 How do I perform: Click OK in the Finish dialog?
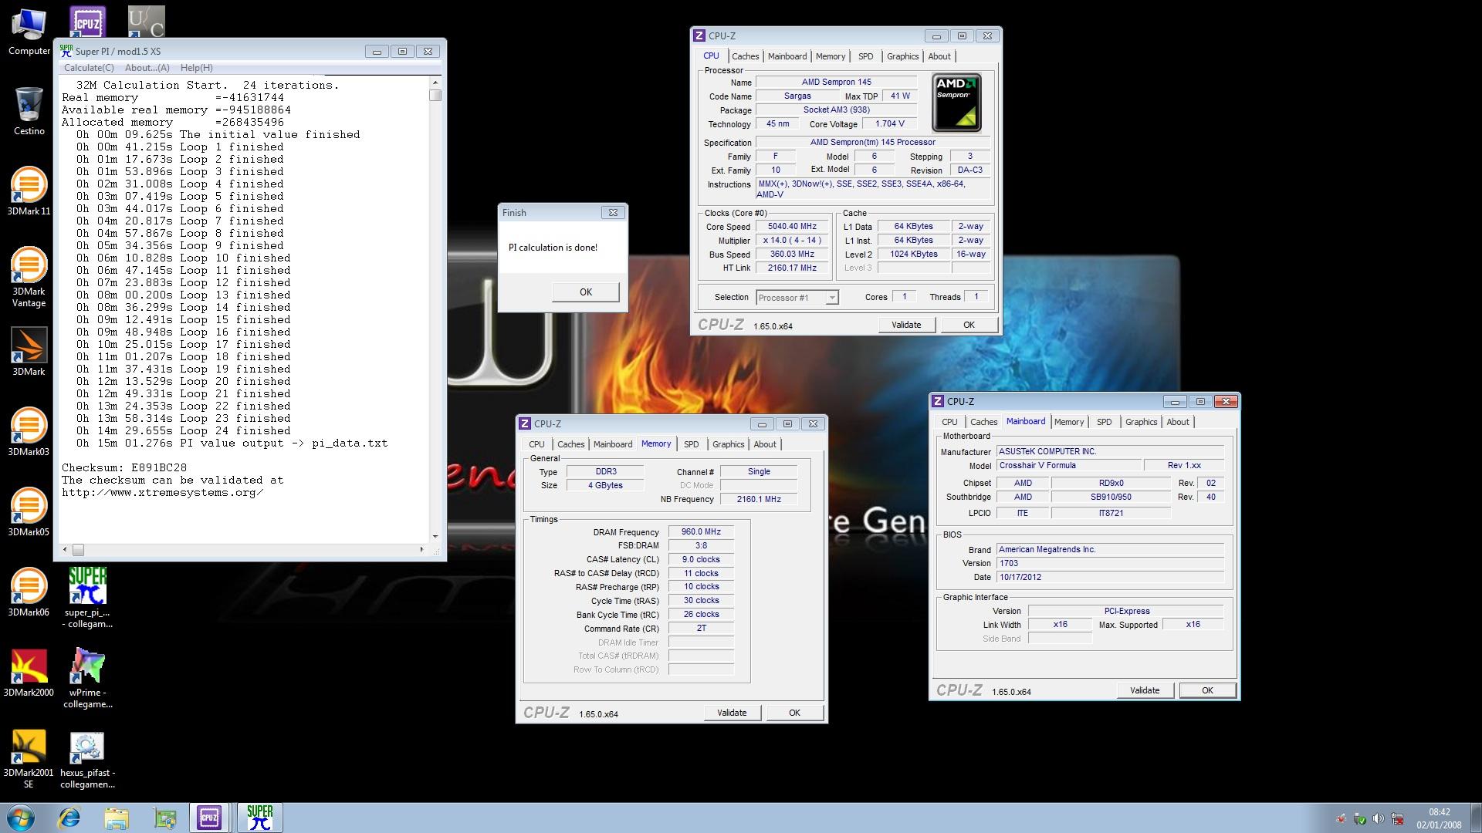pos(586,292)
